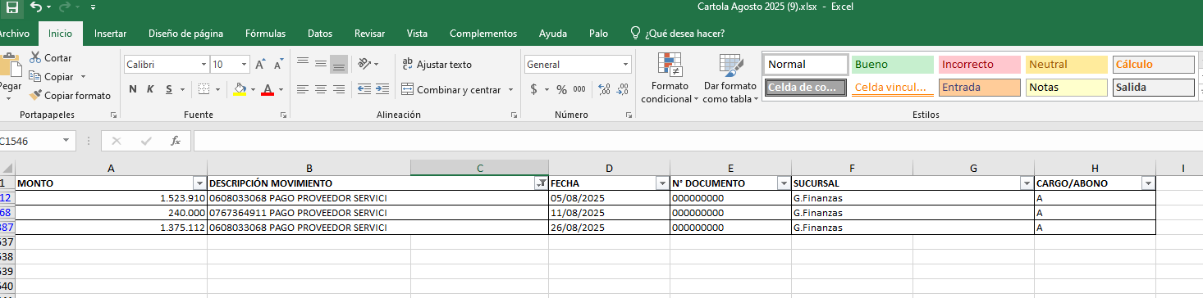Cancel the formula bar entry with X

tap(117, 141)
